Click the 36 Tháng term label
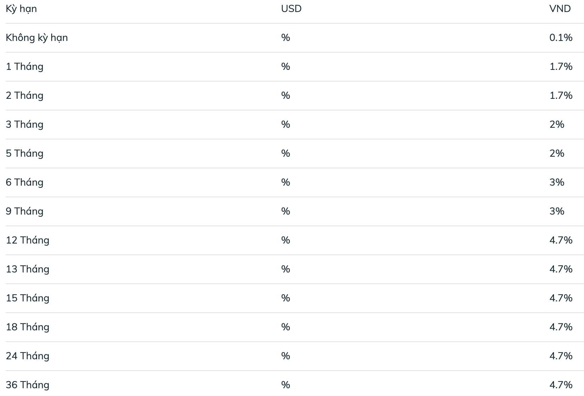This screenshot has width=584, height=396. click(28, 385)
